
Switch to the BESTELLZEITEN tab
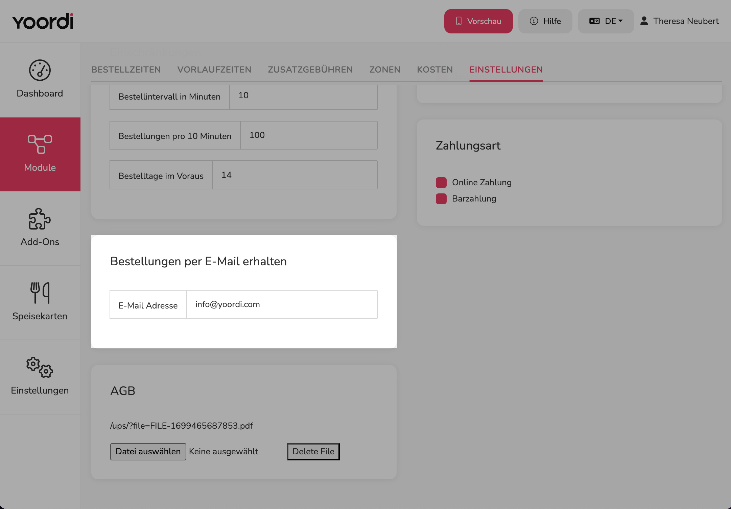click(126, 70)
